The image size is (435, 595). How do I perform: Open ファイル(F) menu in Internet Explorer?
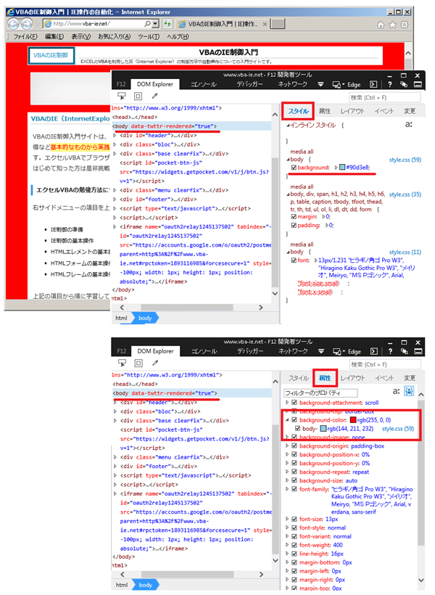point(25,37)
